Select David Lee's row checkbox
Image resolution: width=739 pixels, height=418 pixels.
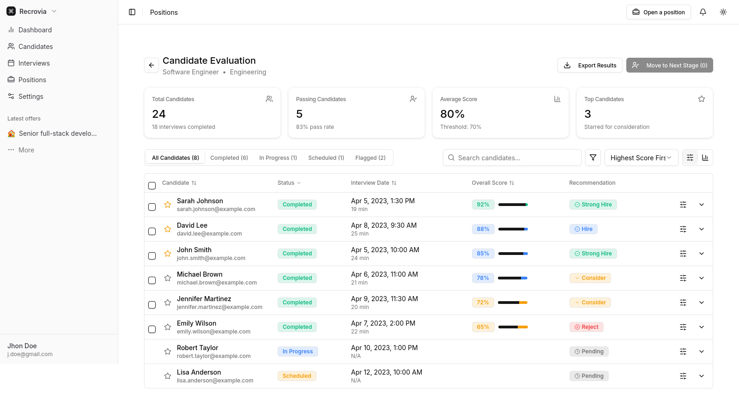point(152,231)
